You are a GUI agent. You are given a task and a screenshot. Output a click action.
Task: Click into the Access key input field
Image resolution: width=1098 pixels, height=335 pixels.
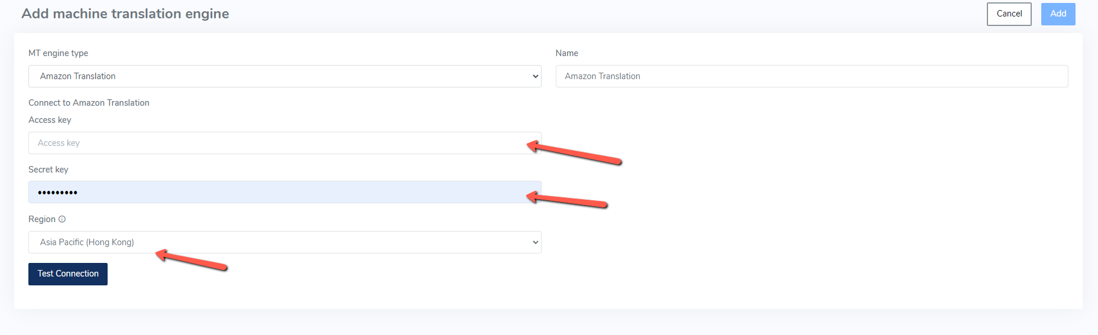pyautogui.click(x=285, y=143)
